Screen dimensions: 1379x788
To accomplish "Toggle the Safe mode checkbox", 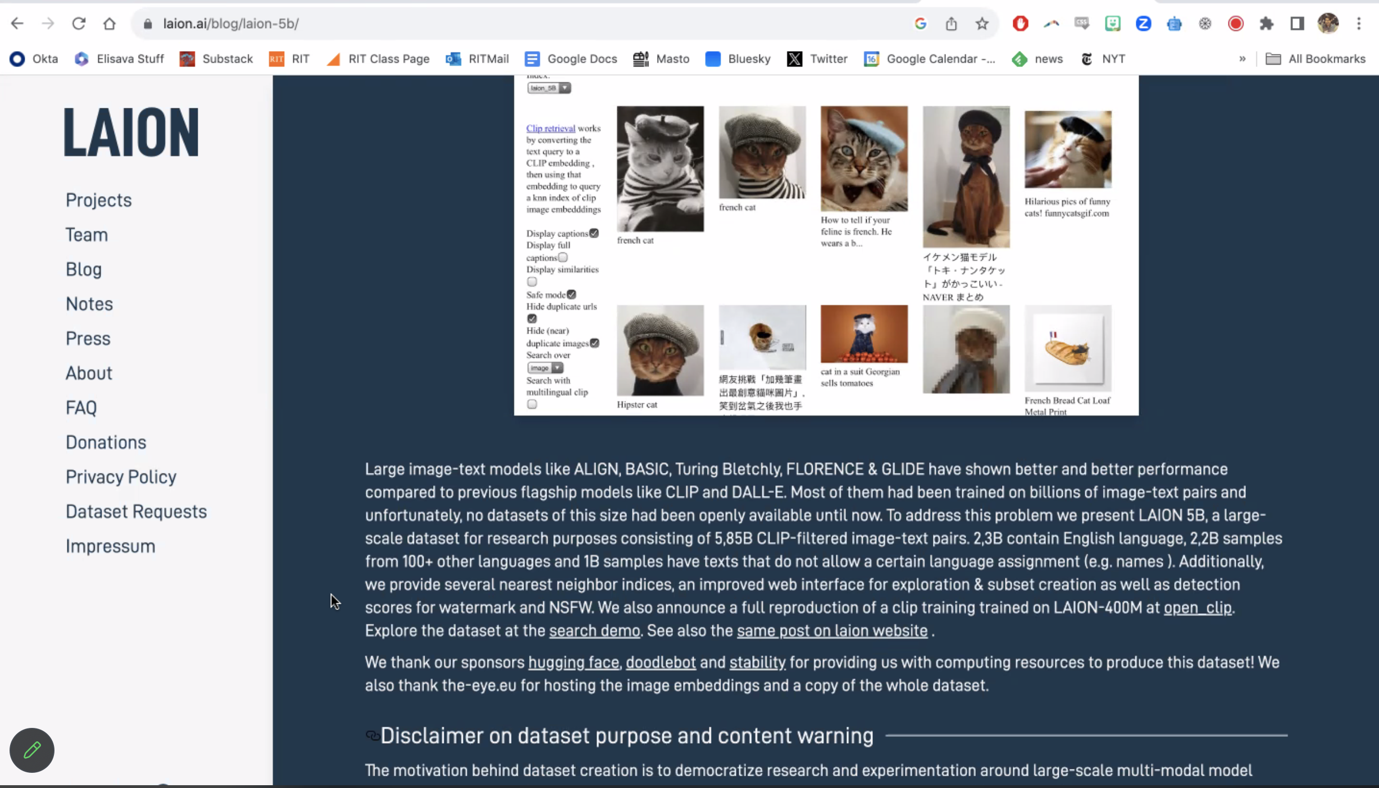I will [x=571, y=294].
